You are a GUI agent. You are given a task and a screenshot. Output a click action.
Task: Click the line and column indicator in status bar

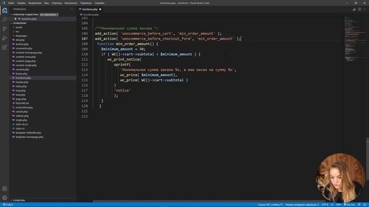pyautogui.click(x=270, y=205)
